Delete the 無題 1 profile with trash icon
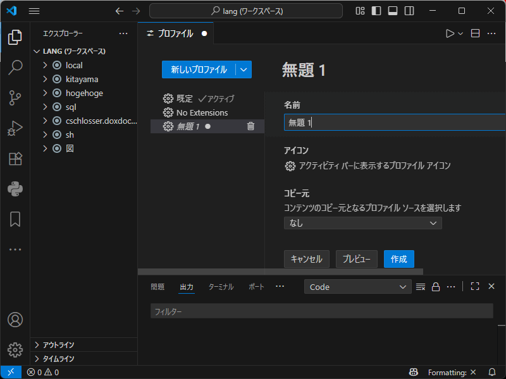 250,126
